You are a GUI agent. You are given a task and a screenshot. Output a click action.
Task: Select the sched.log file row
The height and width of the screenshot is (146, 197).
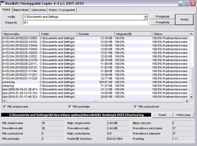click(x=96, y=82)
